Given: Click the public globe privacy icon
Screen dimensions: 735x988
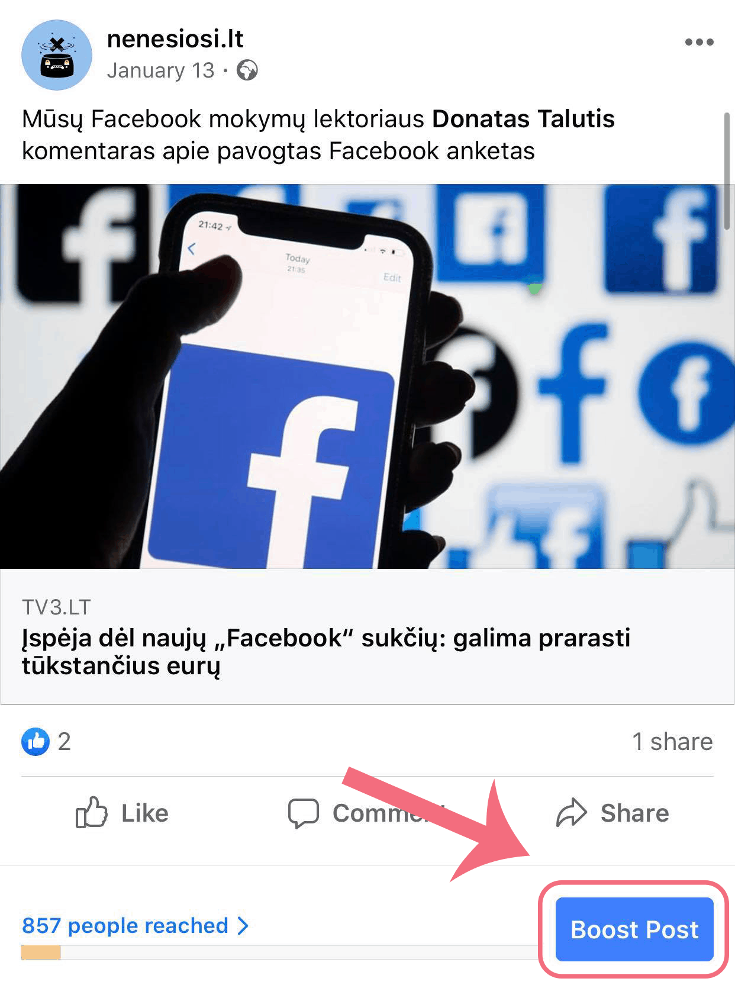Looking at the screenshot, I should pos(247,70).
